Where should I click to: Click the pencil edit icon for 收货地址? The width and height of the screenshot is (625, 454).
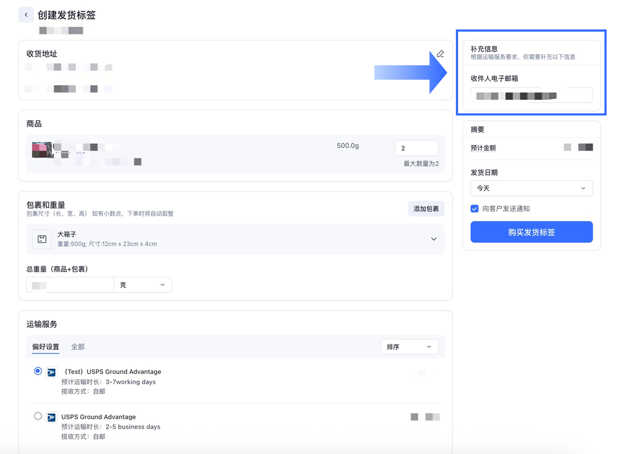(440, 54)
